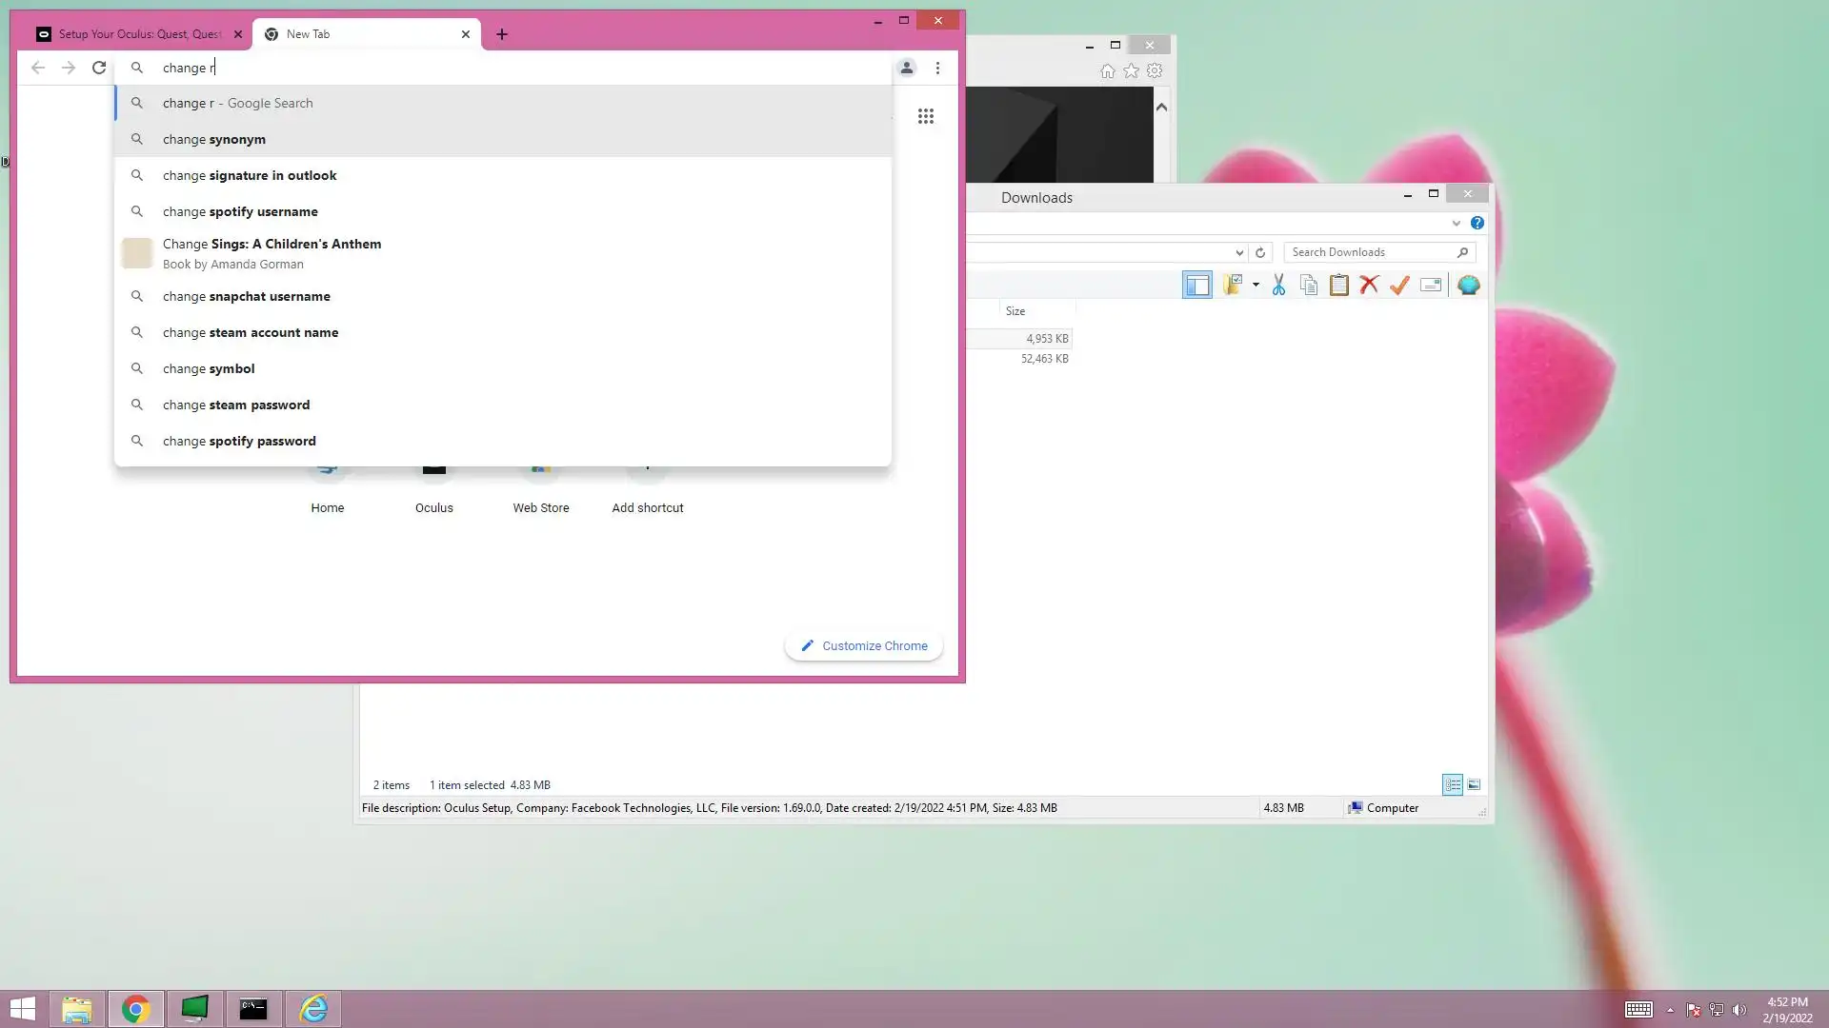Image resolution: width=1829 pixels, height=1028 pixels.
Task: Switch to the Setup Your Oculus tab
Action: tap(138, 34)
